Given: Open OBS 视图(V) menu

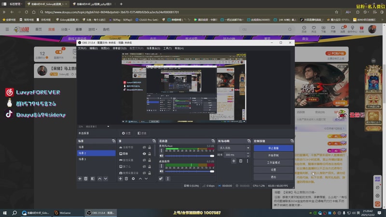Looking at the screenshot, I should [105, 48].
